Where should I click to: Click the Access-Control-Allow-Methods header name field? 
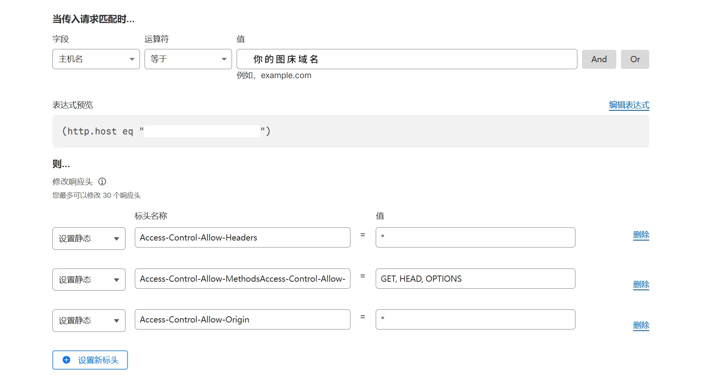pyautogui.click(x=242, y=279)
